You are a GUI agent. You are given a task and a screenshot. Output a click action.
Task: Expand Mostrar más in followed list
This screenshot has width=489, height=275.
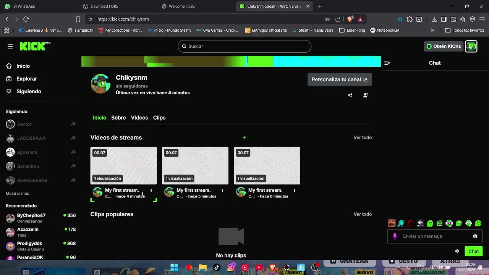click(17, 193)
